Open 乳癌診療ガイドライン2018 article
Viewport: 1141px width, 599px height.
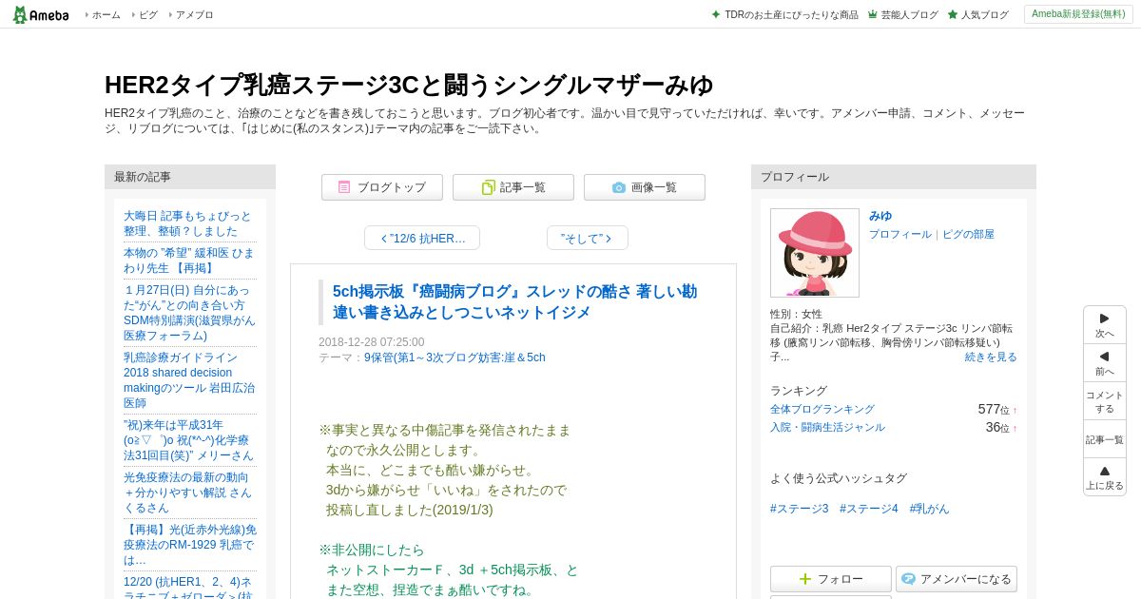click(x=189, y=380)
